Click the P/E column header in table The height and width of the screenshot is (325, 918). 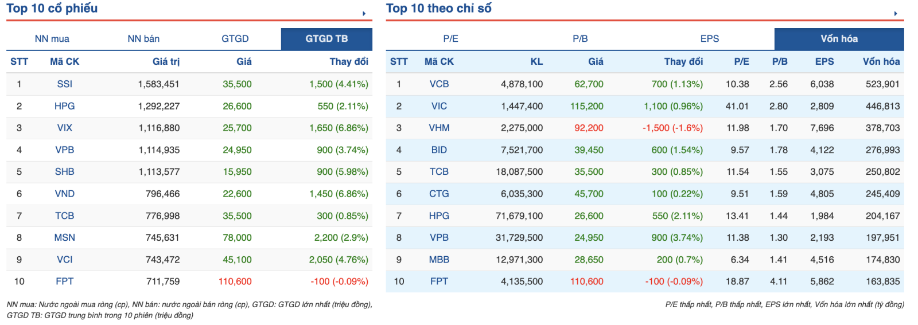pyautogui.click(x=741, y=61)
